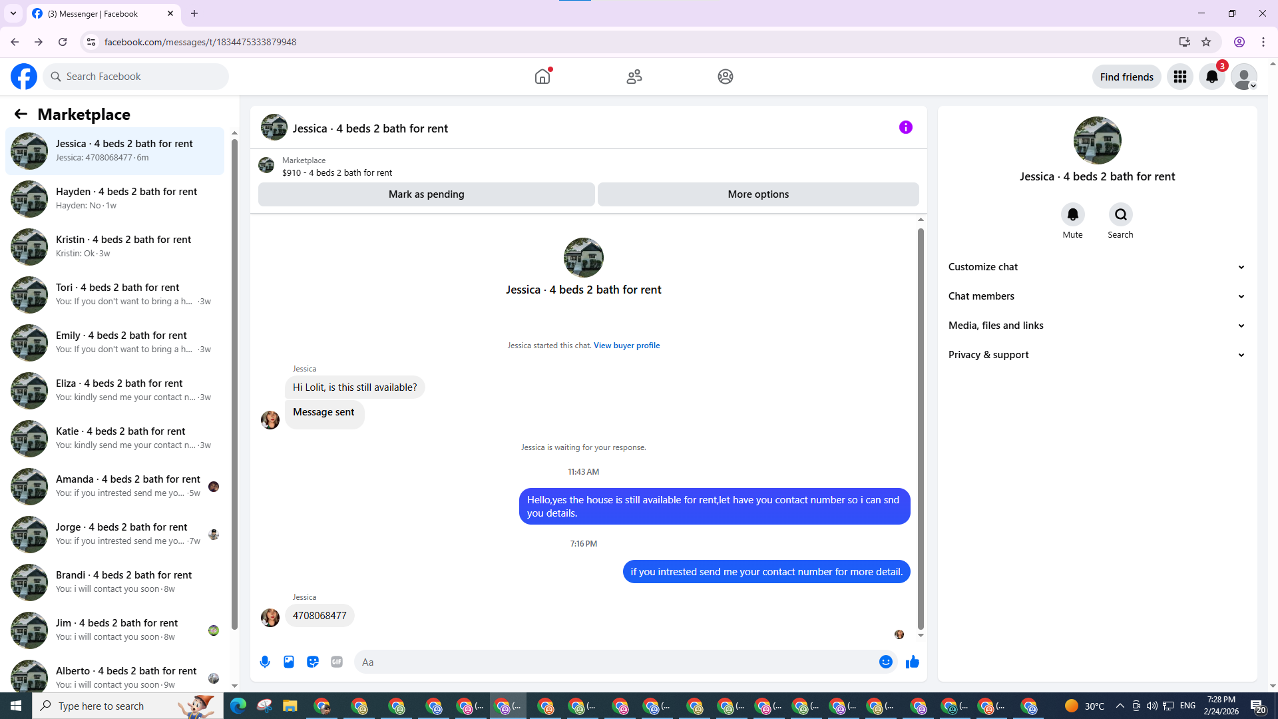Click the voice clip microphone icon
This screenshot has height=719, width=1278.
coord(265,662)
